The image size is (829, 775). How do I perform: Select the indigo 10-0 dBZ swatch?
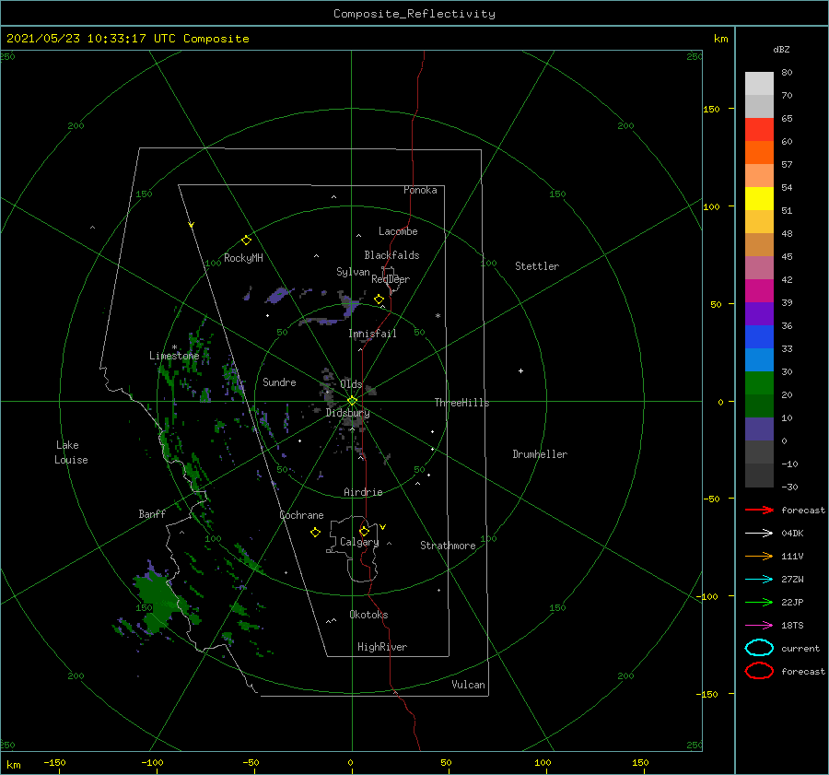tap(759, 429)
